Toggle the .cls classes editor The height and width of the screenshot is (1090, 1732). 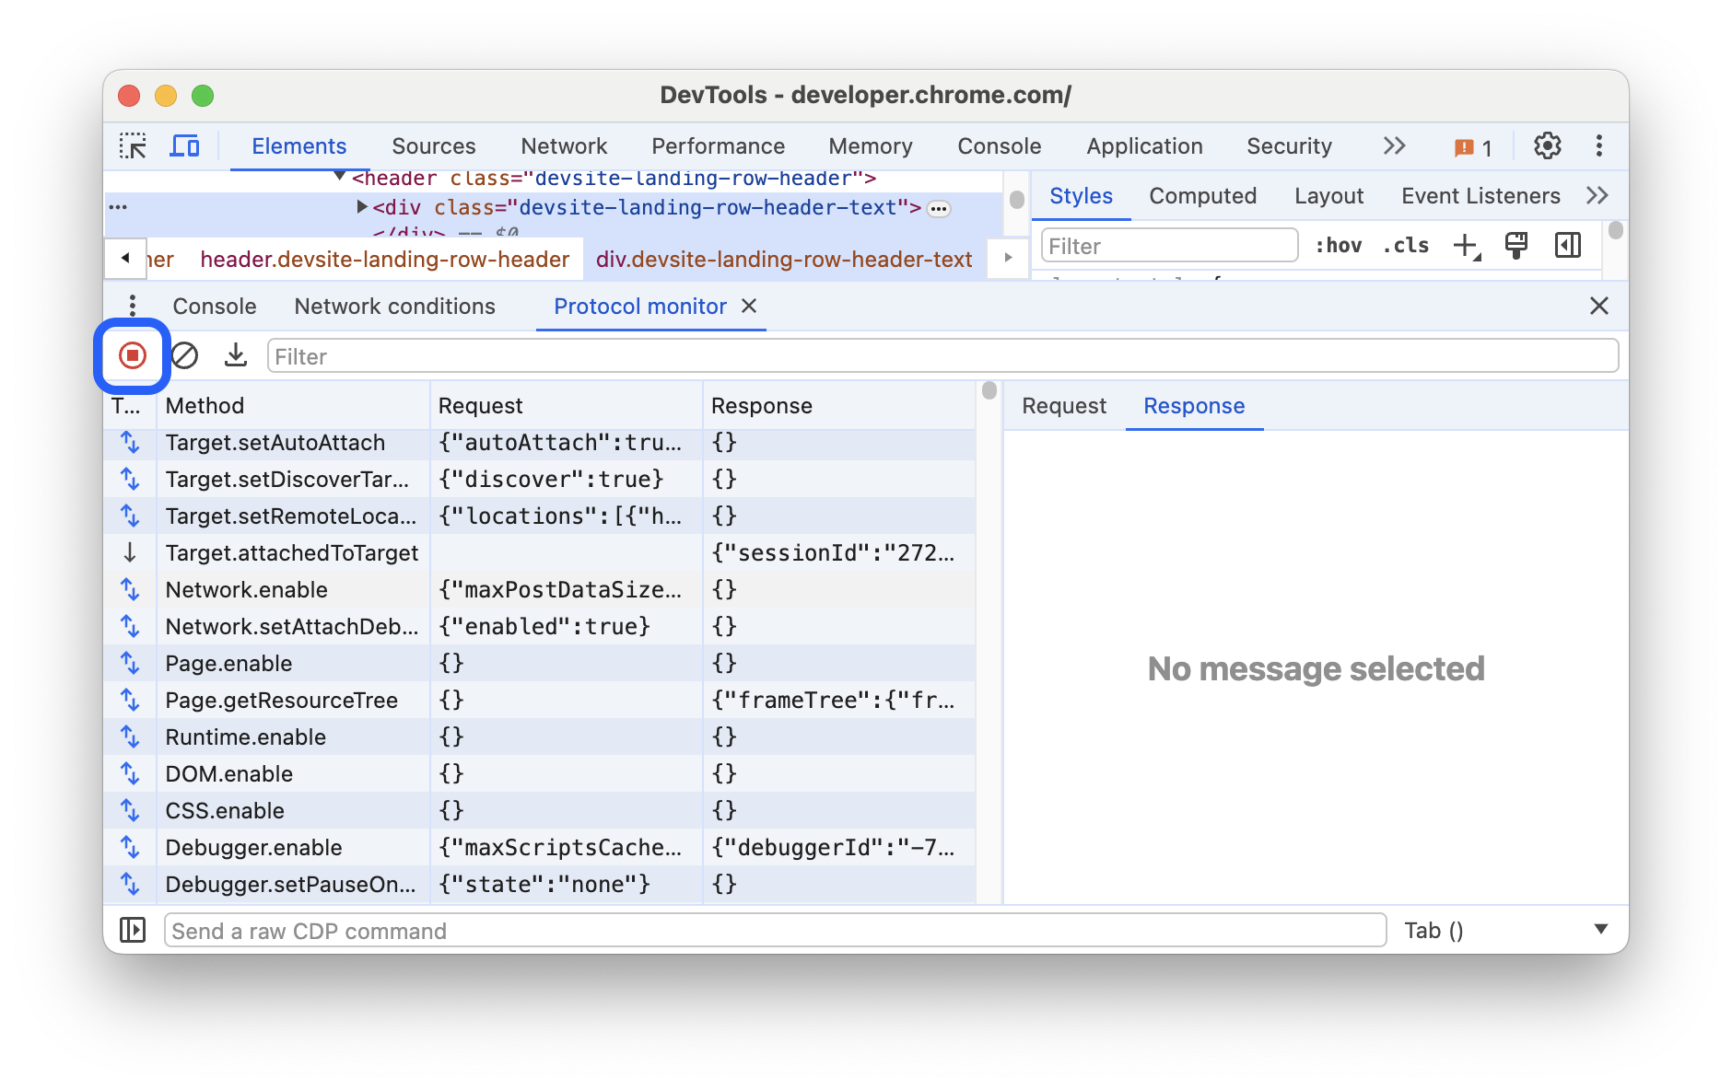point(1405,245)
